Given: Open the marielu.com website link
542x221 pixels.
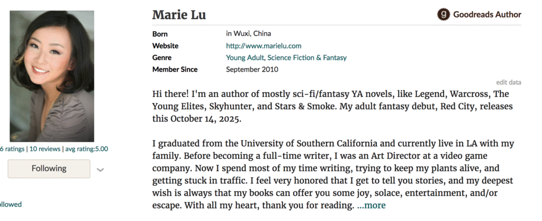Looking at the screenshot, I should point(256,46).
